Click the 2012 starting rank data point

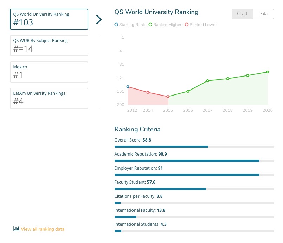[x=128, y=87]
